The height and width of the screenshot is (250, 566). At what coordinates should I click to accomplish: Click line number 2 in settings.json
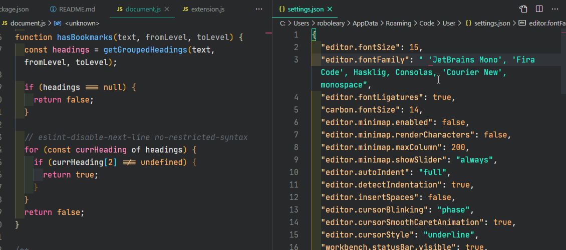296,47
